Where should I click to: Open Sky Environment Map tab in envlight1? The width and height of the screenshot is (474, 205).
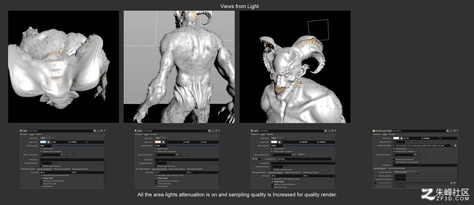coord(397,168)
